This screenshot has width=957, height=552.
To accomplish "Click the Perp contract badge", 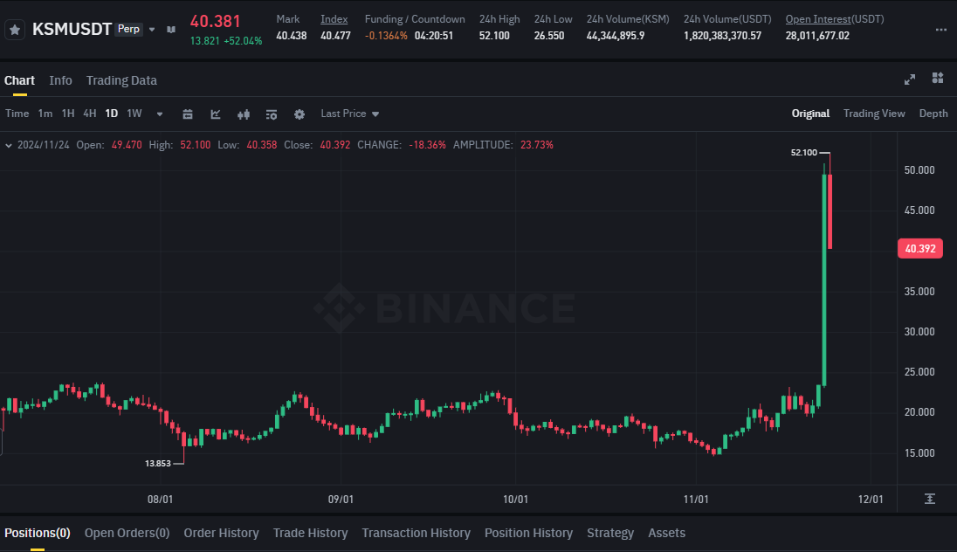I will (128, 29).
